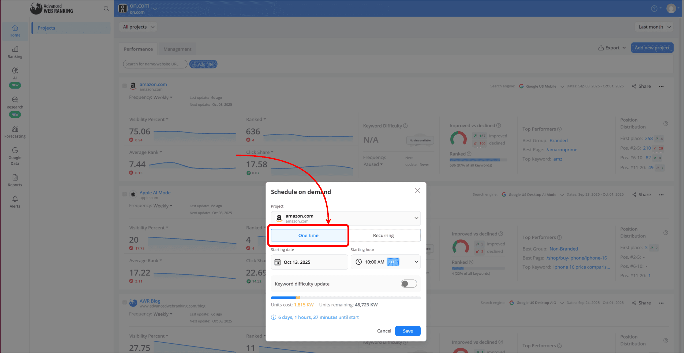Open the three-dots menu for amazon.com
Viewport: 684px width, 353px height.
(661, 86)
